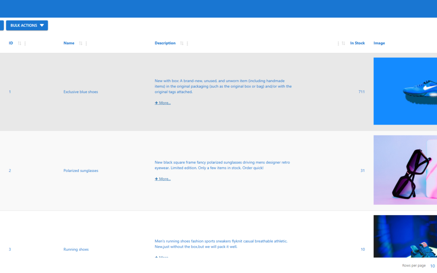The width and height of the screenshot is (437, 273).
Task: Sort by the Description column
Action: pyautogui.click(x=182, y=43)
